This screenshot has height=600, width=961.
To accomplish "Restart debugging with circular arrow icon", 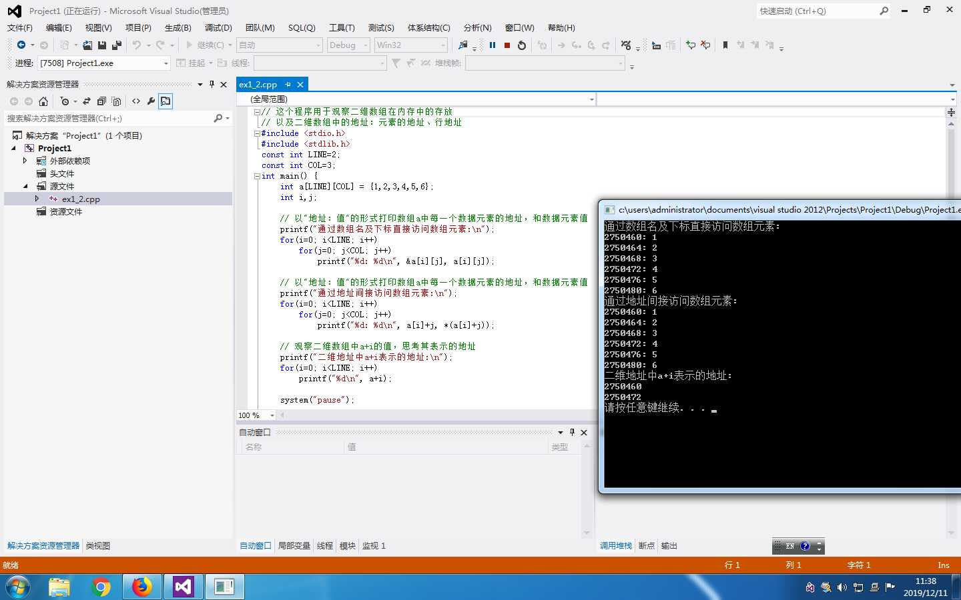I will 522,45.
